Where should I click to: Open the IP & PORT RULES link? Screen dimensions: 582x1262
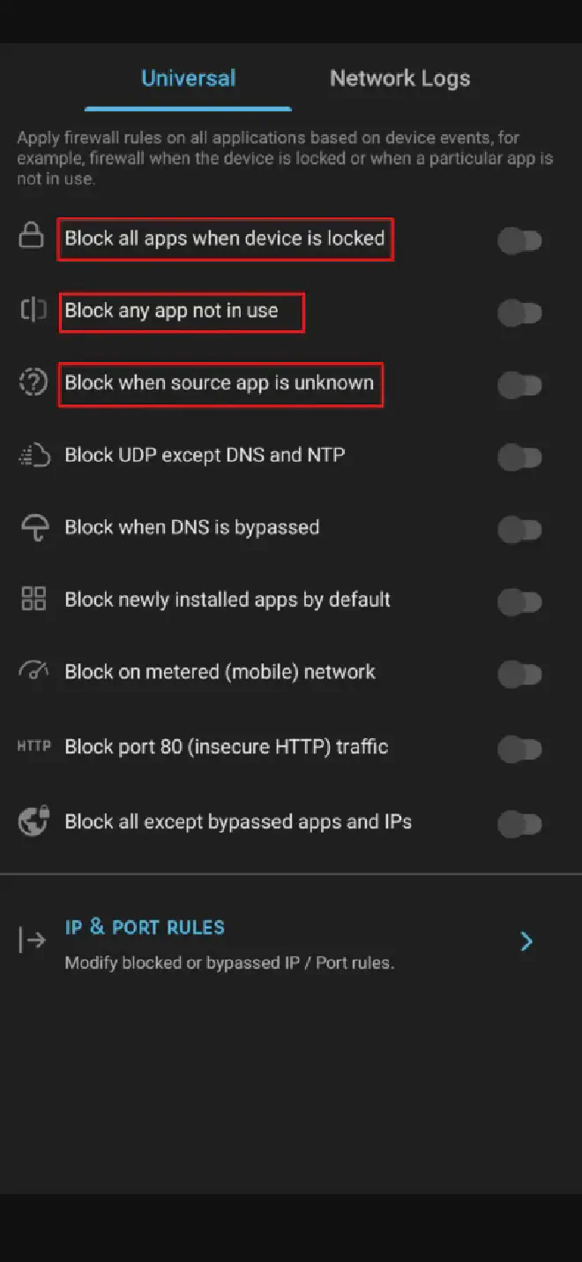(145, 926)
